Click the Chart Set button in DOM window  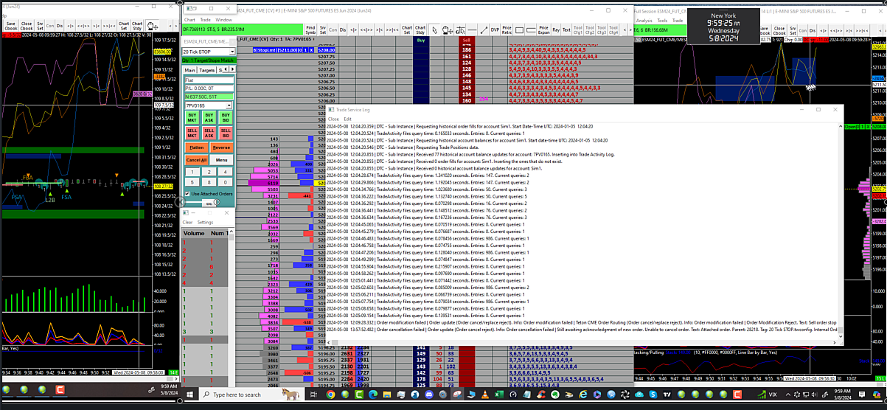407,30
